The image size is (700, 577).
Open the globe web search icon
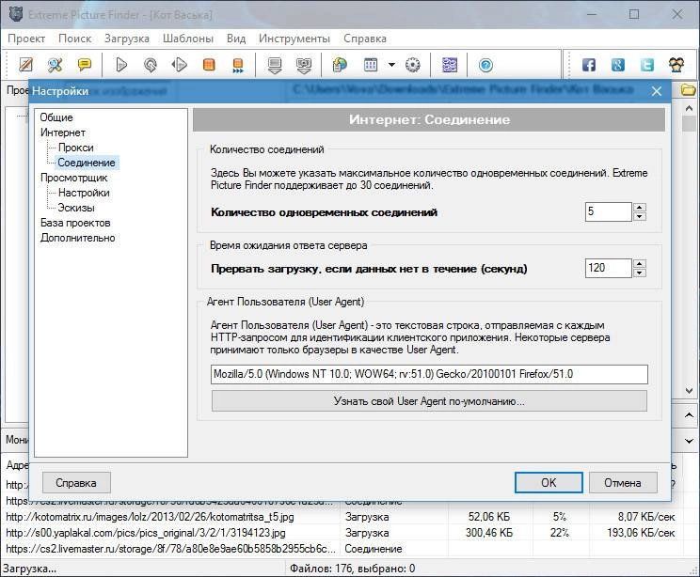[340, 65]
